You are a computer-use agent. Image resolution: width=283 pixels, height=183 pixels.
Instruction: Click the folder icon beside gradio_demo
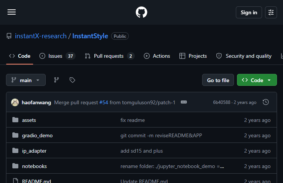pos(15,135)
